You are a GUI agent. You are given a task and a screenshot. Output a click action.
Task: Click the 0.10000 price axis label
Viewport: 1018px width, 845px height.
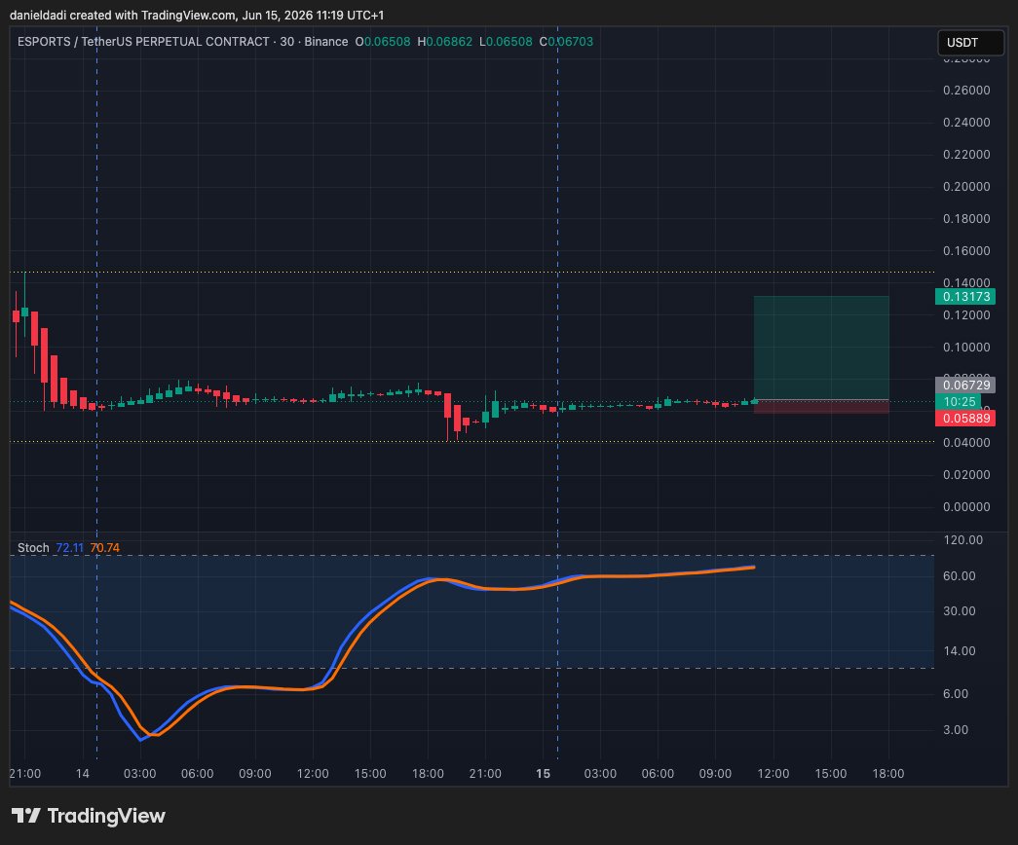[966, 348]
